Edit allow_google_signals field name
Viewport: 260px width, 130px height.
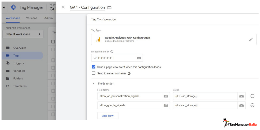pyautogui.click(x=130, y=105)
